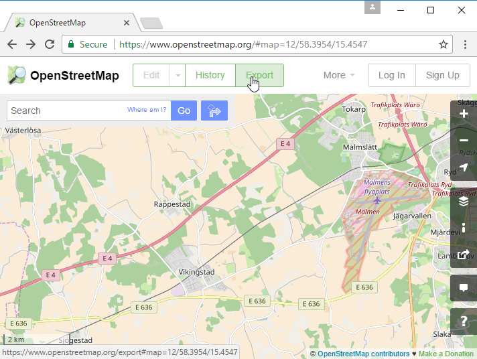This screenshot has height=359, width=477.
Task: Click the Log In button
Action: click(x=391, y=75)
